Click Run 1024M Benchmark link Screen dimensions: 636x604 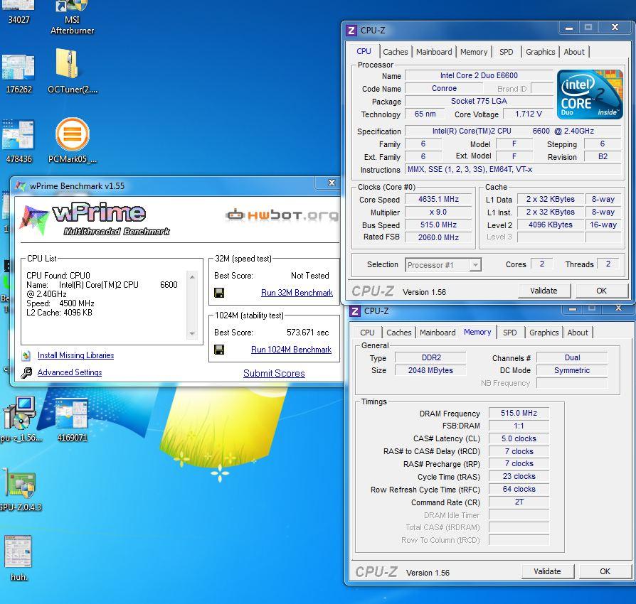click(291, 349)
